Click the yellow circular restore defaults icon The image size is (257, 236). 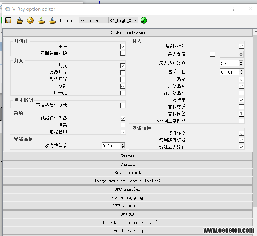pyautogui.click(x=30, y=21)
